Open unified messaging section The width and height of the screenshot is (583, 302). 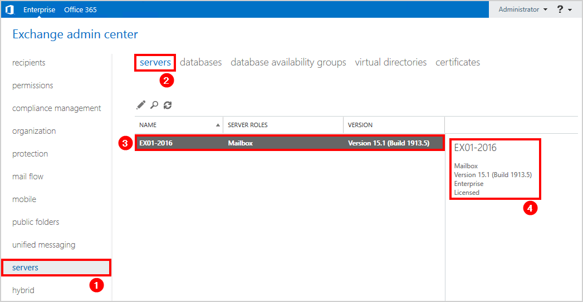44,245
